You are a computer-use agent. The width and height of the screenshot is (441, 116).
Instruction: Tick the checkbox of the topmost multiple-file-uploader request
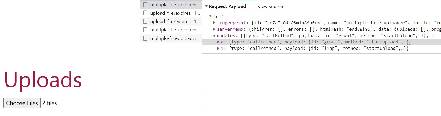pyautogui.click(x=145, y=5)
